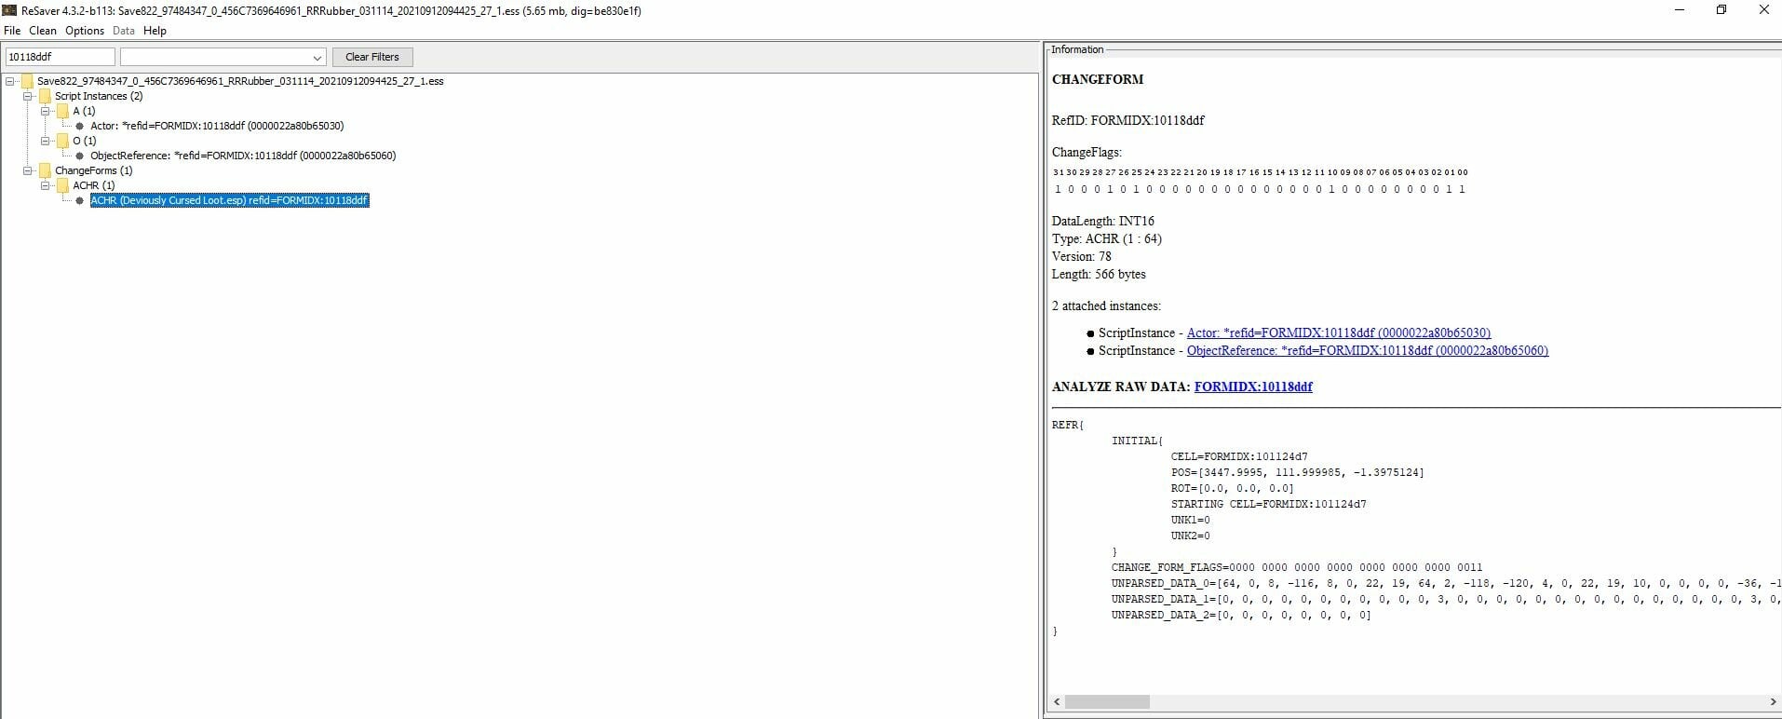Open the ANALYZE RAW DATA FORMIDX:10118ddf link

point(1253,387)
